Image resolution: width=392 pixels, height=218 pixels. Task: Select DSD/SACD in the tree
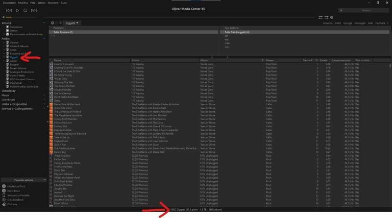click(x=16, y=83)
